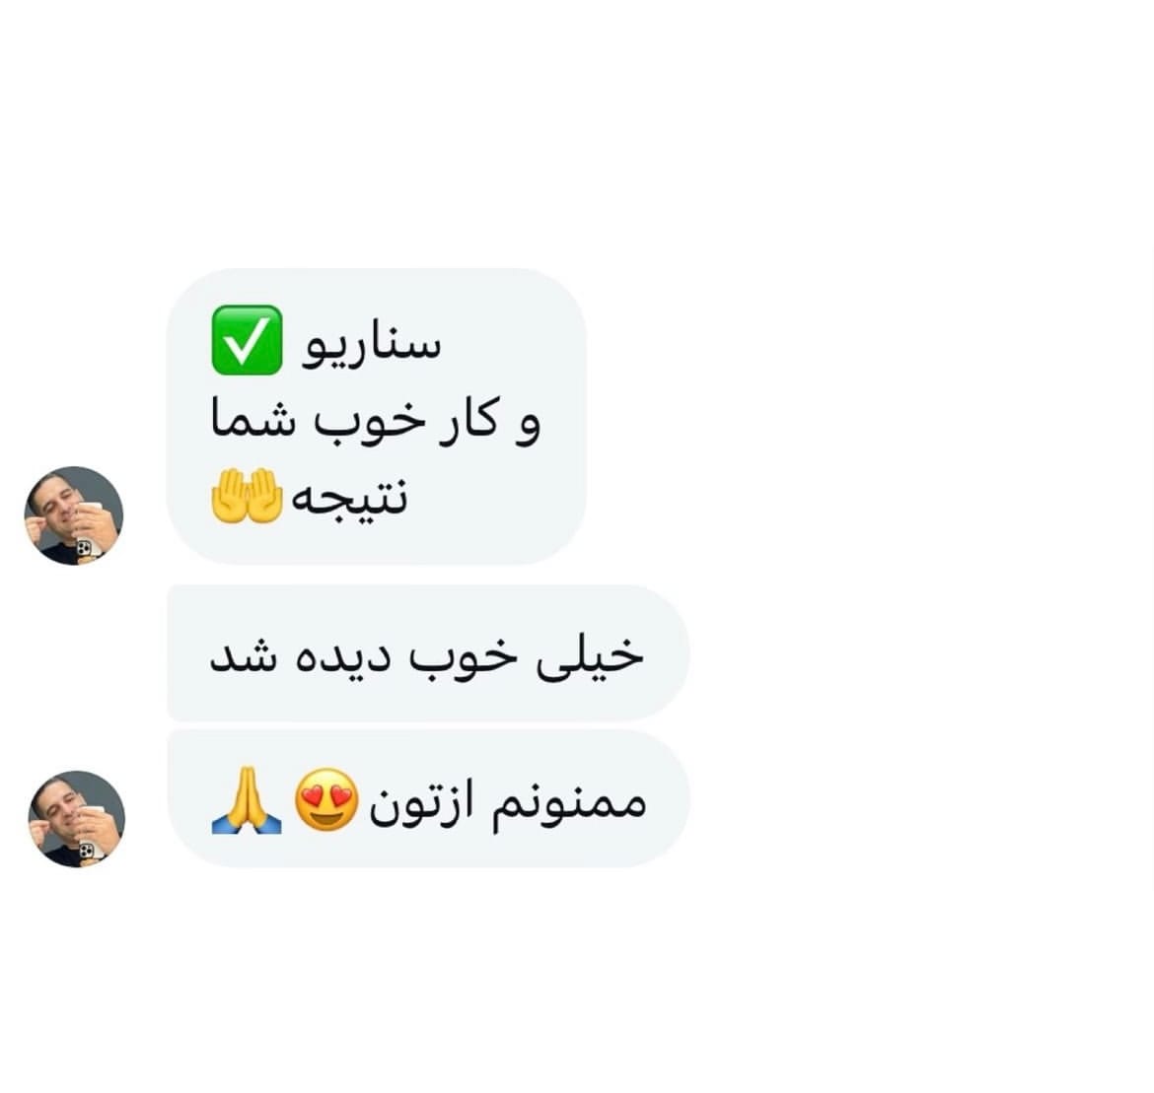
Task: Select the message bubble starting with سناریو
Action: [376, 416]
